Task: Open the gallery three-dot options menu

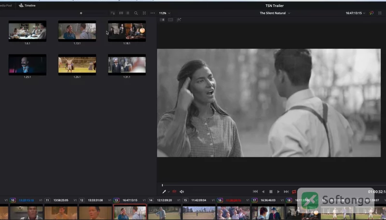Action: pyautogui.click(x=152, y=13)
